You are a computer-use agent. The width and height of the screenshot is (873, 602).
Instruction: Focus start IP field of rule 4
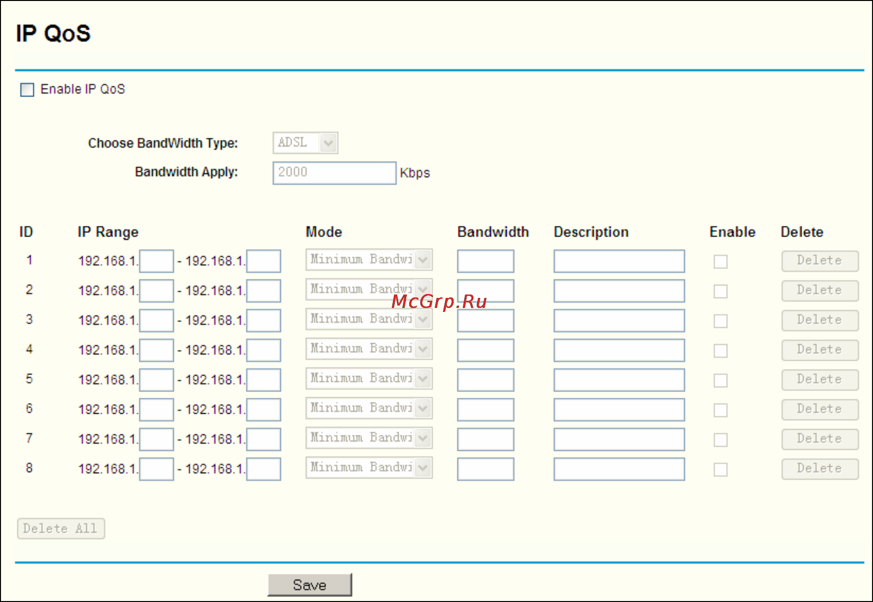[156, 350]
